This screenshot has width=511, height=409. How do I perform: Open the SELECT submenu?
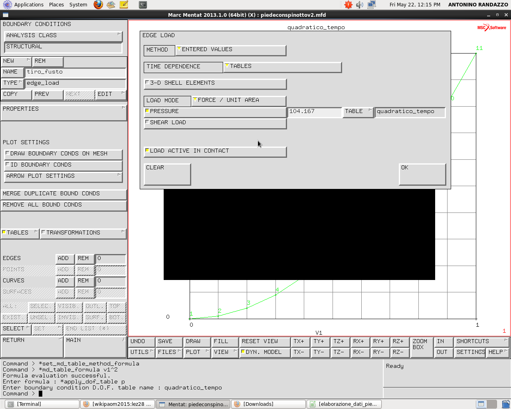pyautogui.click(x=16, y=329)
